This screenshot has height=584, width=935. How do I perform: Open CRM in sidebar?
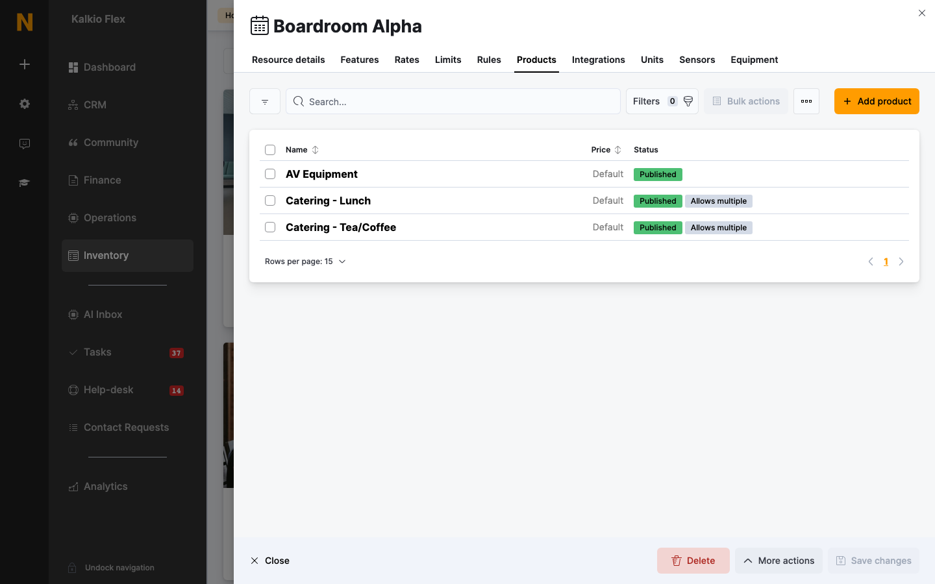(127, 105)
